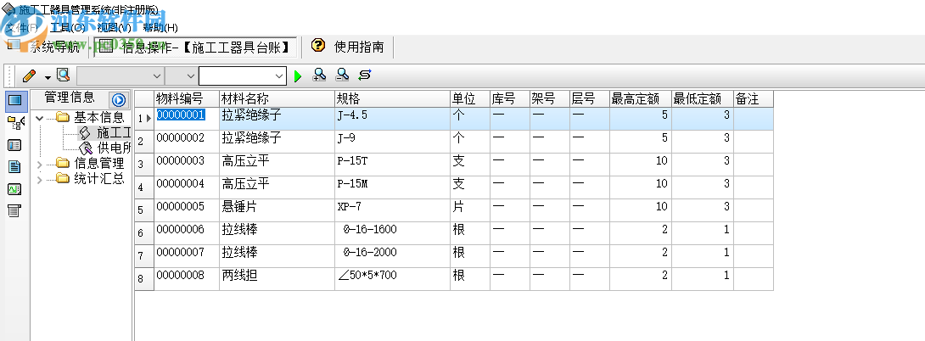The image size is (925, 341).
Task: Open the first wide field combo box
Action: click(121, 76)
